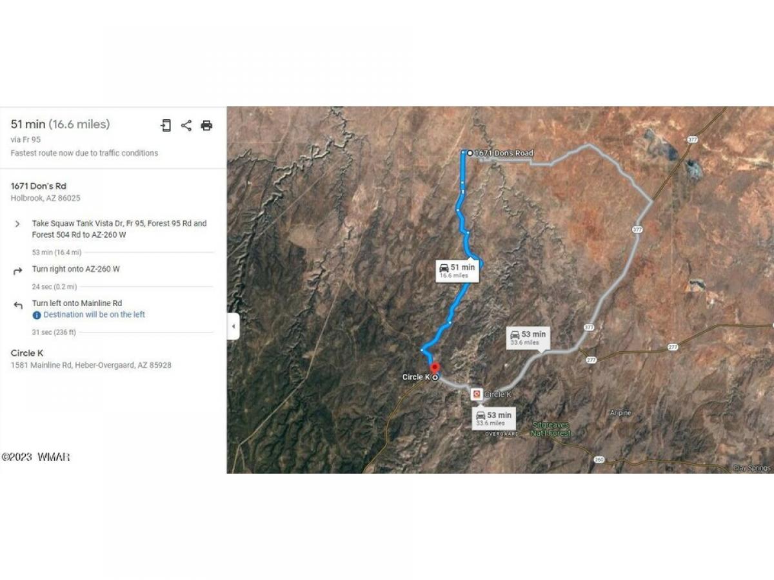
Task: Click the blue destination info icon
Action: coord(37,315)
